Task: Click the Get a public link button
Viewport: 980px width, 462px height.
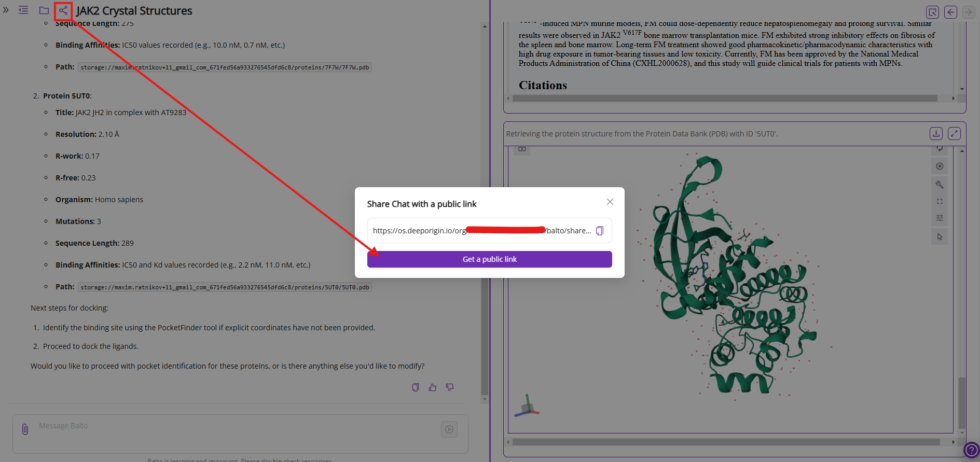Action: point(489,259)
